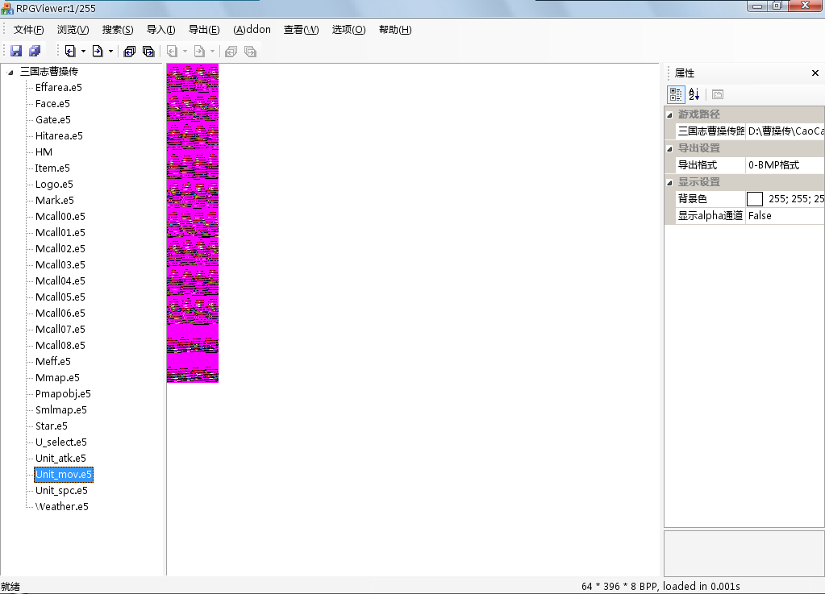Toggle alphabetical A-Z property sorting

[x=694, y=94]
